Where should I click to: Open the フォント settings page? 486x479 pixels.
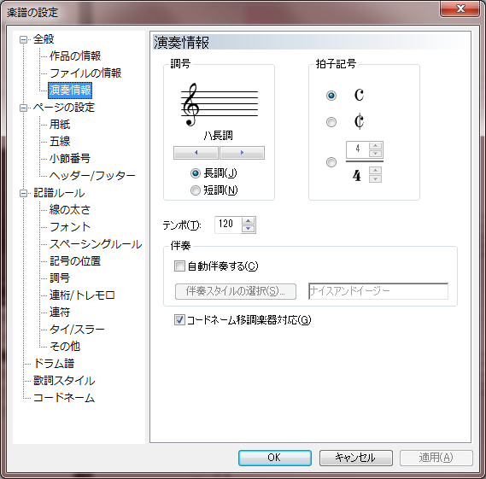(x=70, y=227)
